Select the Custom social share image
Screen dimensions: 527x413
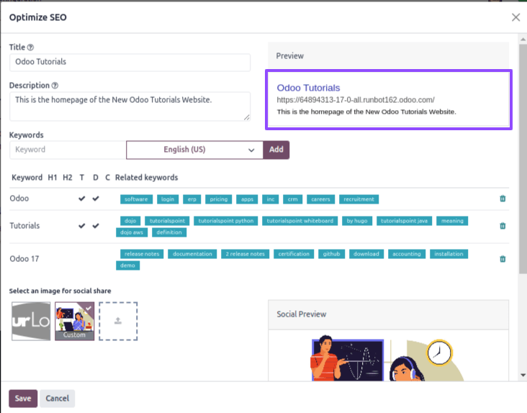75,321
